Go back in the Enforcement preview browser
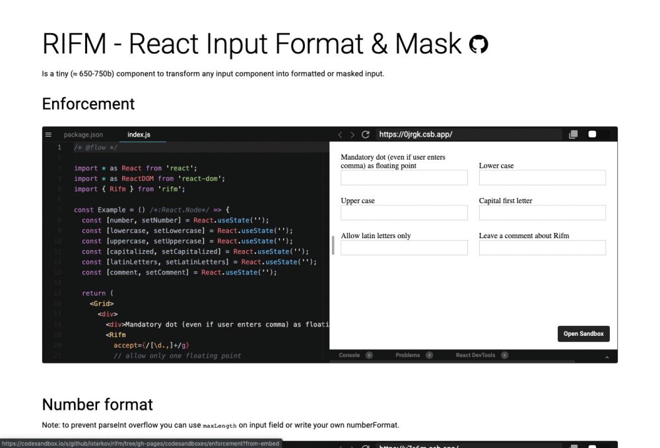660x448 pixels. pos(340,135)
